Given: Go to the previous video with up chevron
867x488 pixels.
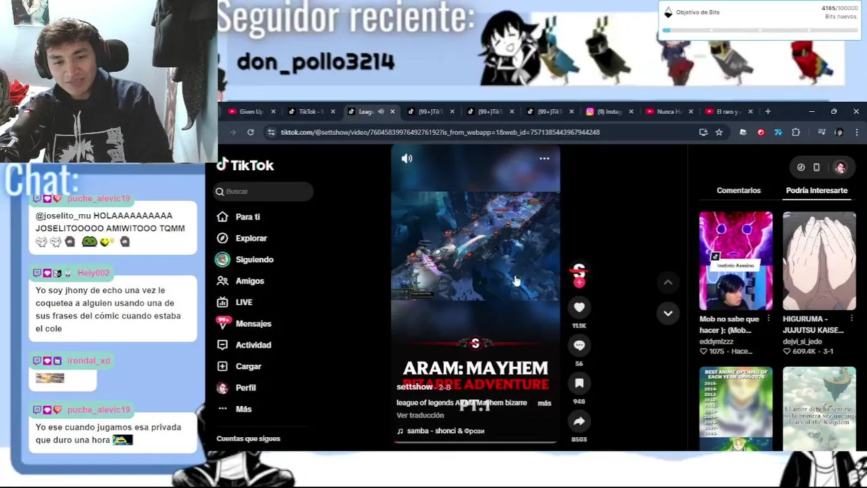Looking at the screenshot, I should [x=668, y=282].
